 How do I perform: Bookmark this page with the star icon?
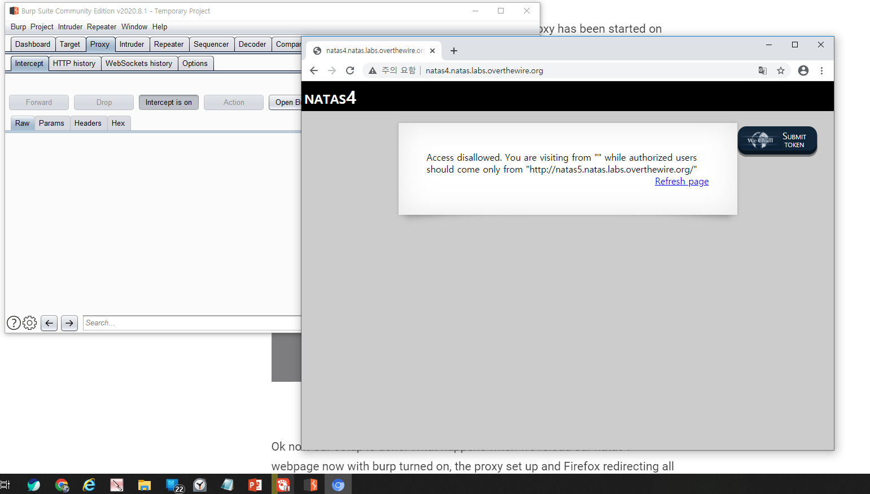click(x=781, y=70)
